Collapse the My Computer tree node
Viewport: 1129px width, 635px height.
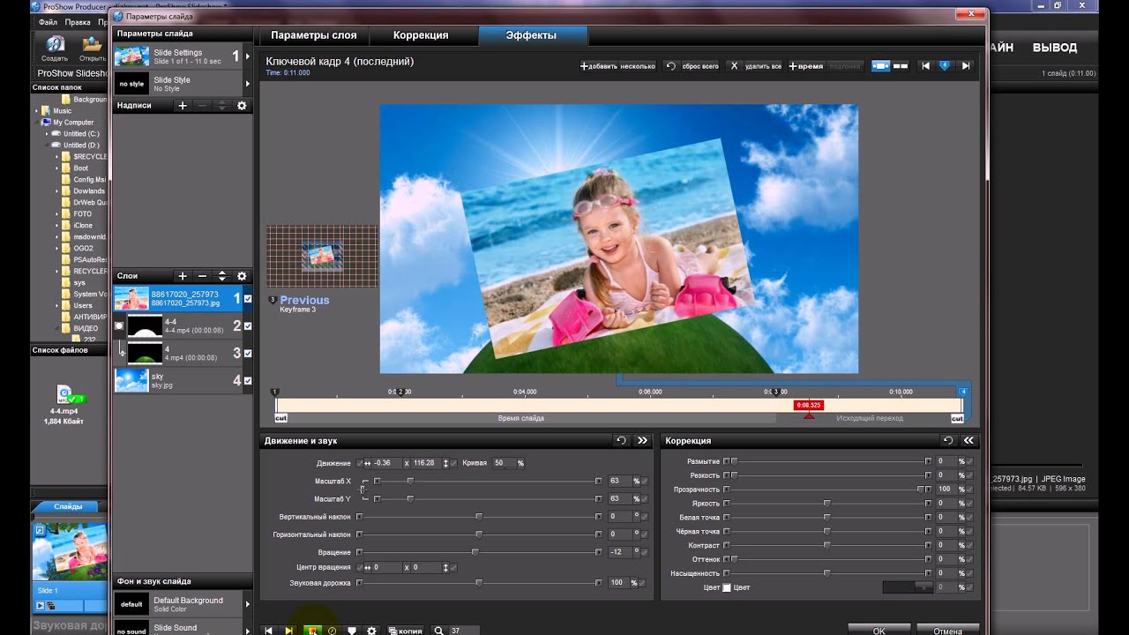click(37, 123)
